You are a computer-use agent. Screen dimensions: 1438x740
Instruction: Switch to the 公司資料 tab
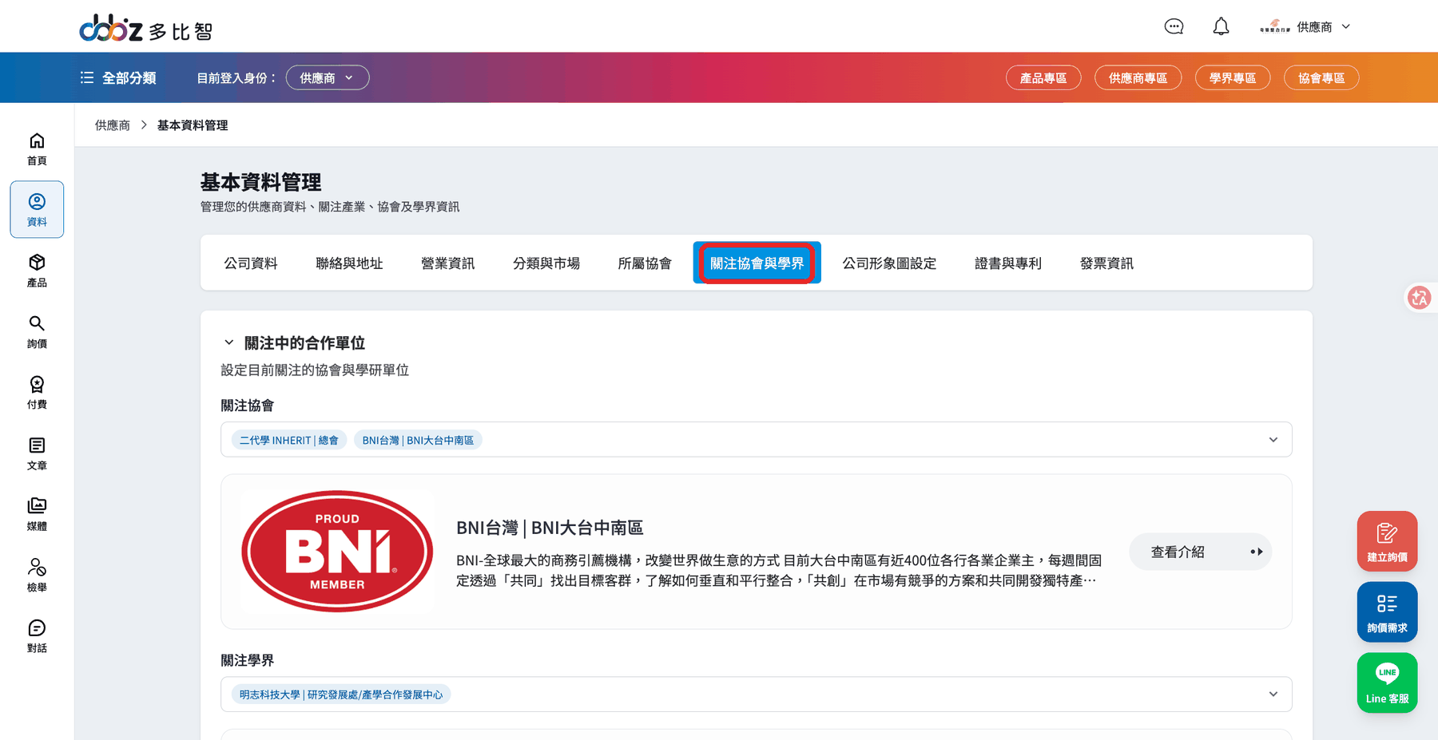pos(251,263)
